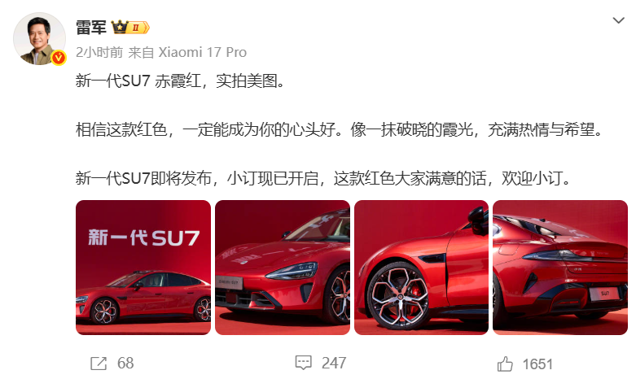The image size is (636, 379).
Task: View the 新一代SU7 side-profile thumbnail
Action: [143, 268]
